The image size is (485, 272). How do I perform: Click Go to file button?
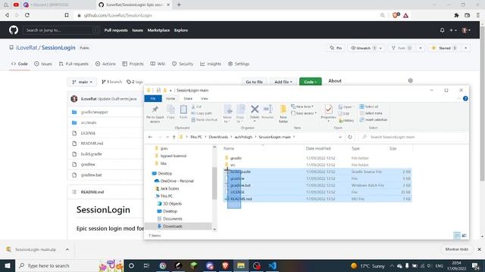[x=255, y=82]
